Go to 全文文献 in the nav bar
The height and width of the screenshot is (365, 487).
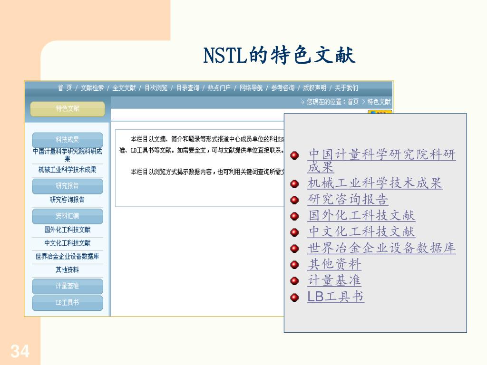pos(124,88)
